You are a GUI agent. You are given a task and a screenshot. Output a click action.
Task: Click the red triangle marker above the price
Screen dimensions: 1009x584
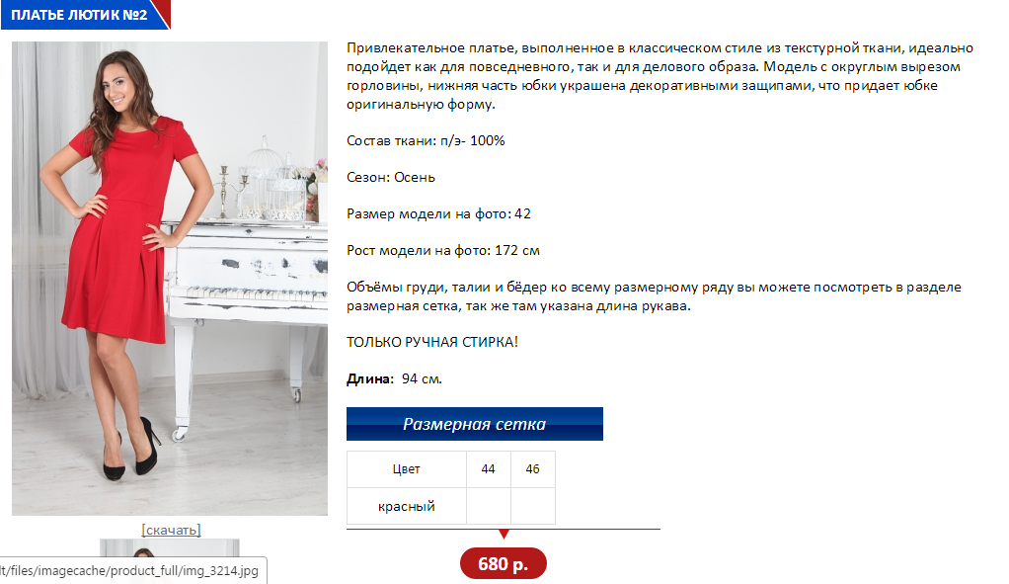(x=504, y=534)
